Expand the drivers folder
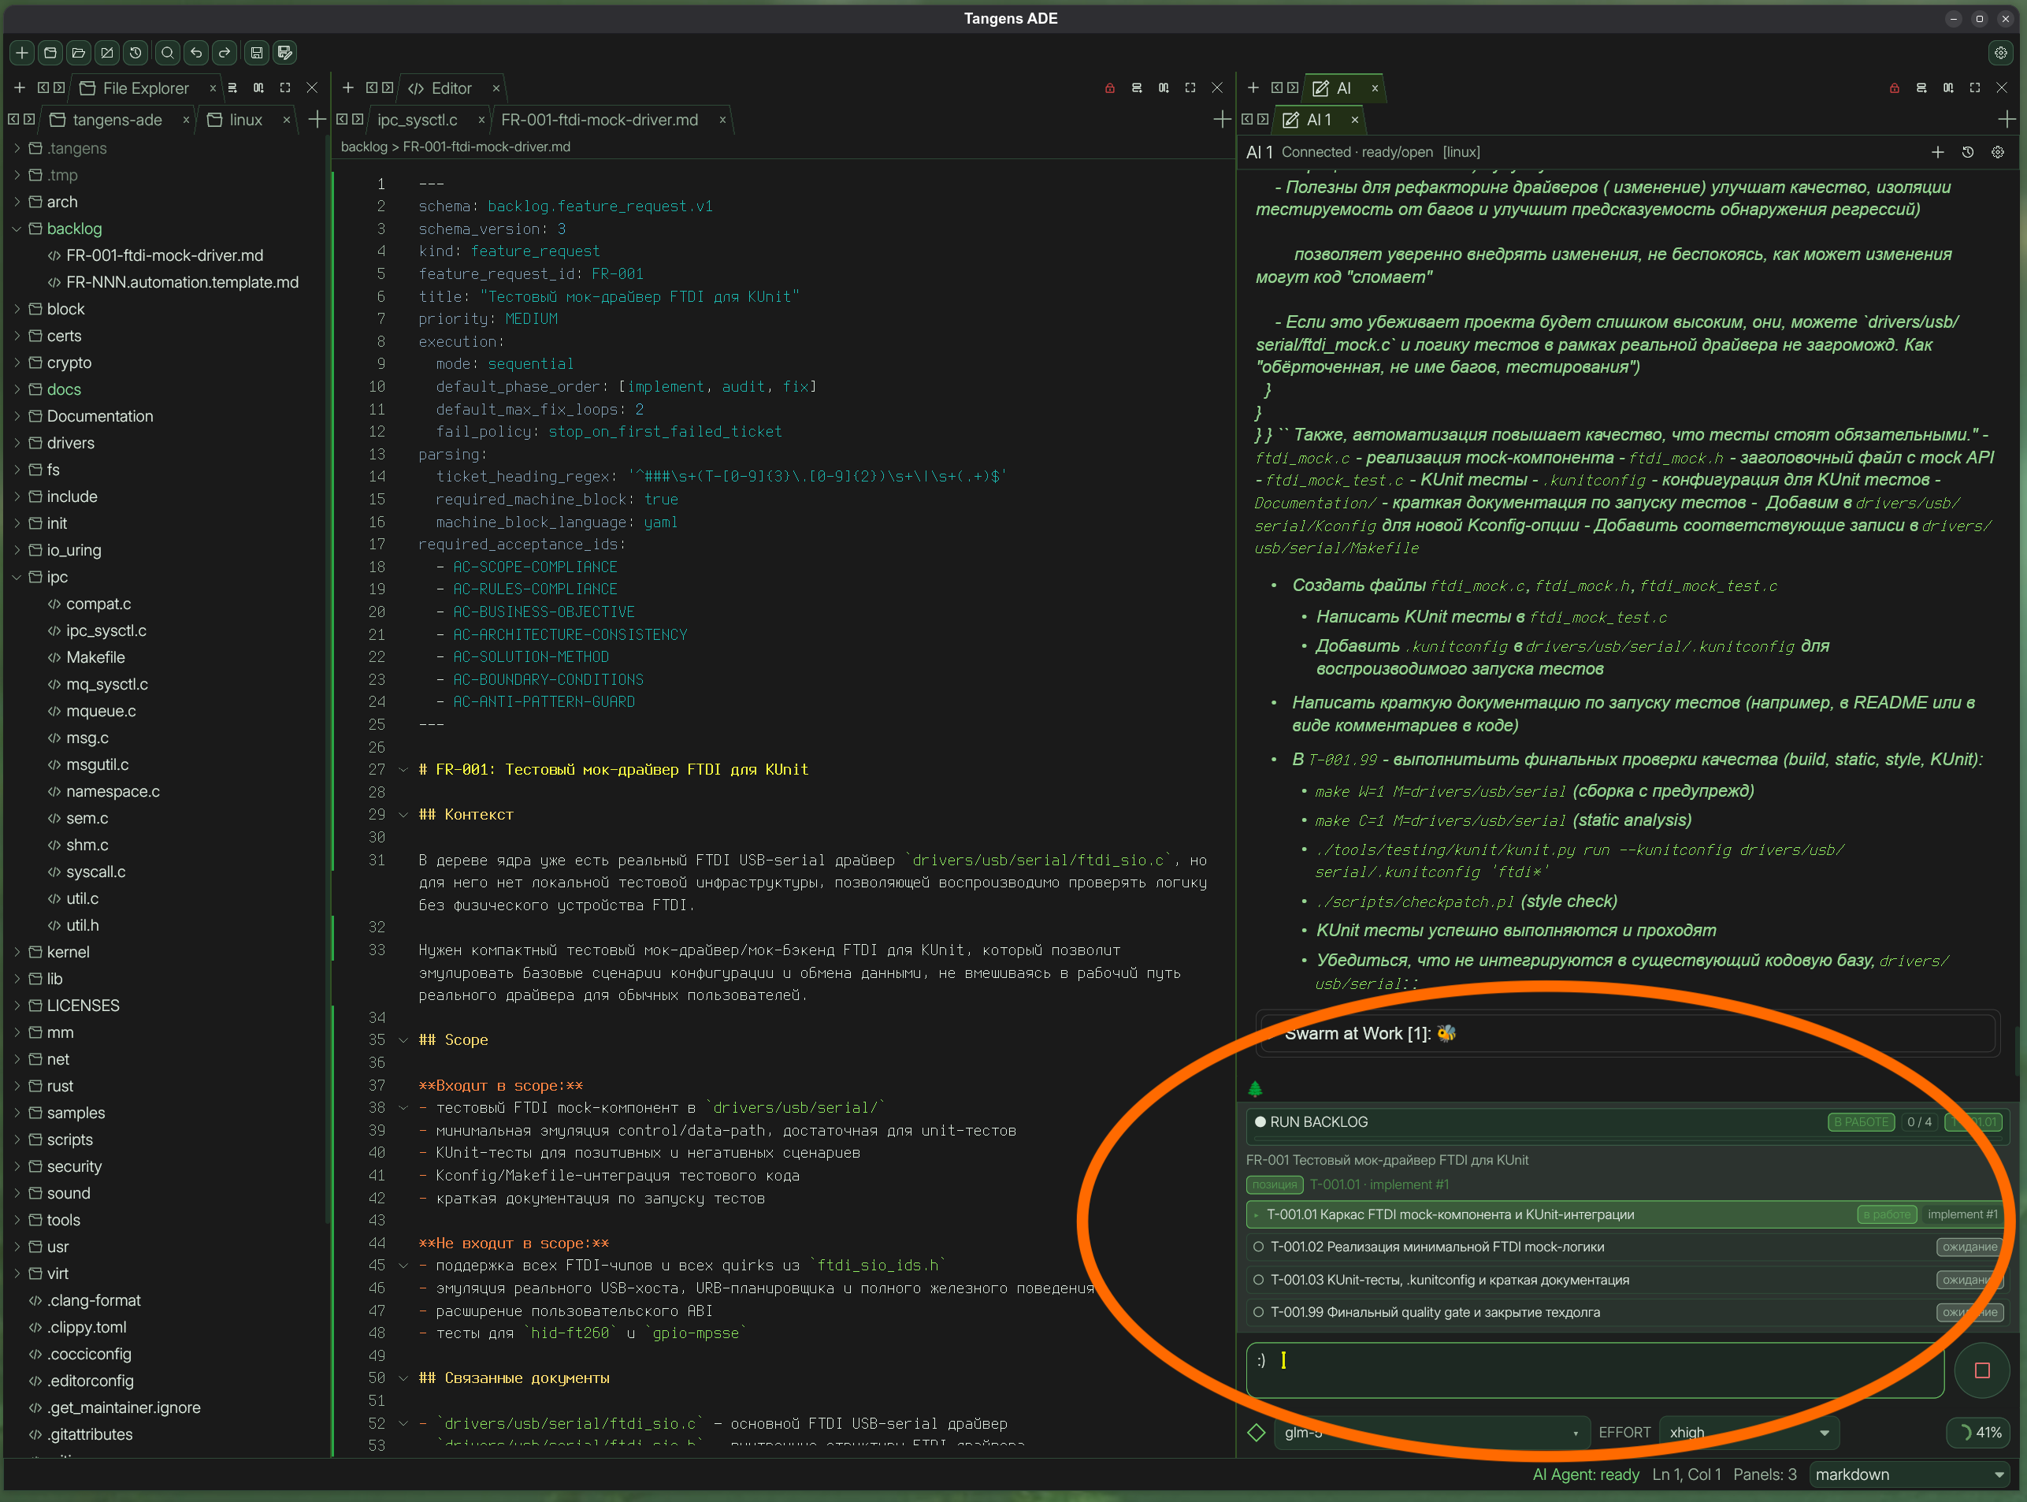Viewport: 2027px width, 1502px height. [x=17, y=444]
